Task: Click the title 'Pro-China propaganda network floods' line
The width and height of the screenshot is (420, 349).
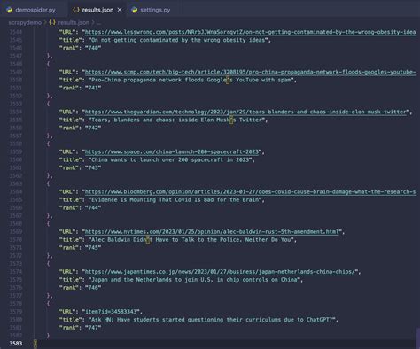Action: coord(191,80)
